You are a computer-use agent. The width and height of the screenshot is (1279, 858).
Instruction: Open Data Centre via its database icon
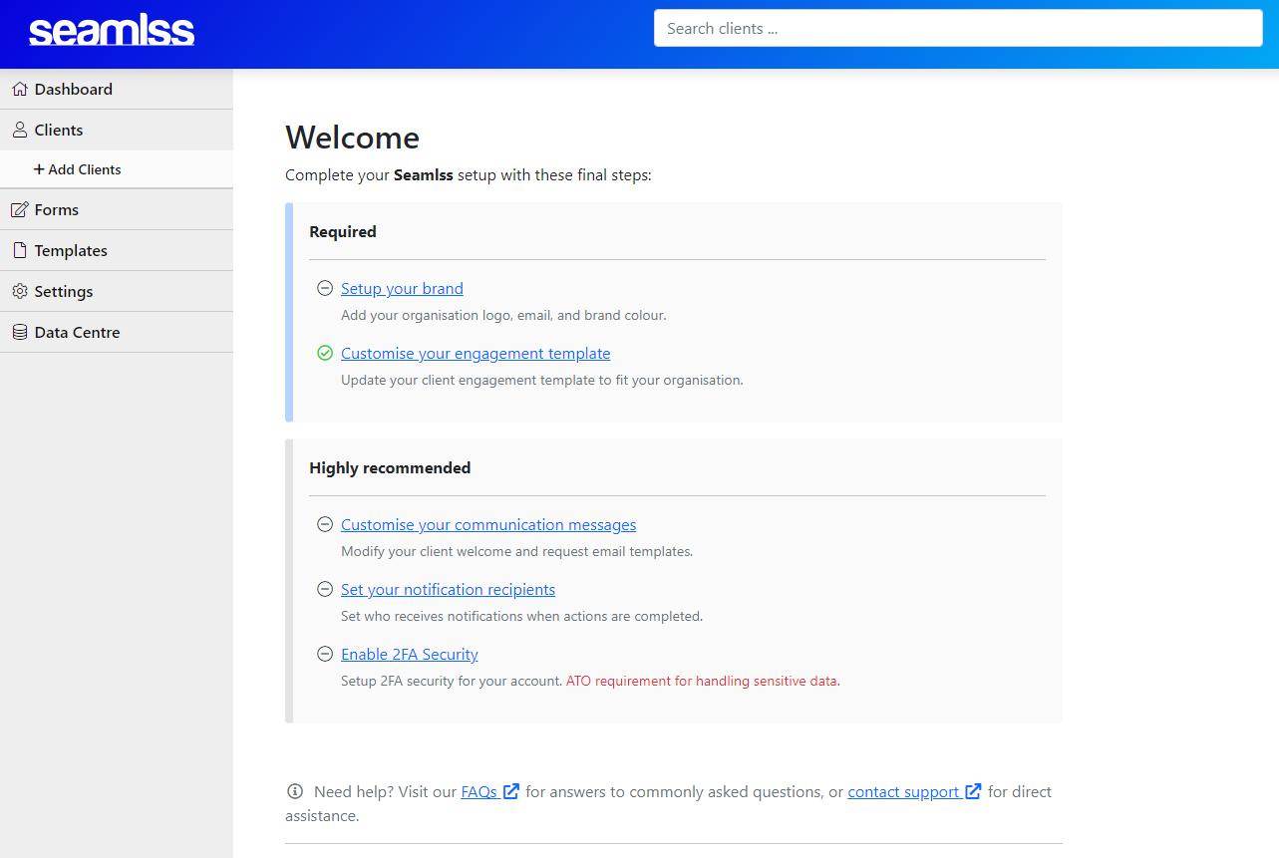click(20, 333)
